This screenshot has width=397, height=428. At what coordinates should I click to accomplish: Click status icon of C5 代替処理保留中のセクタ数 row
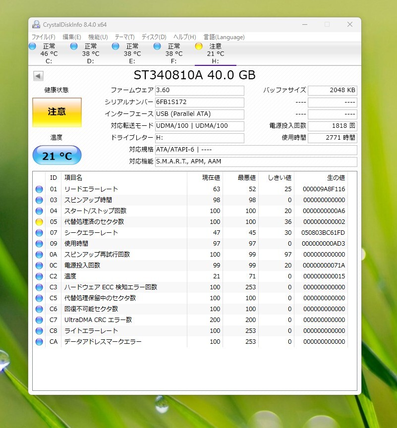[x=39, y=298]
